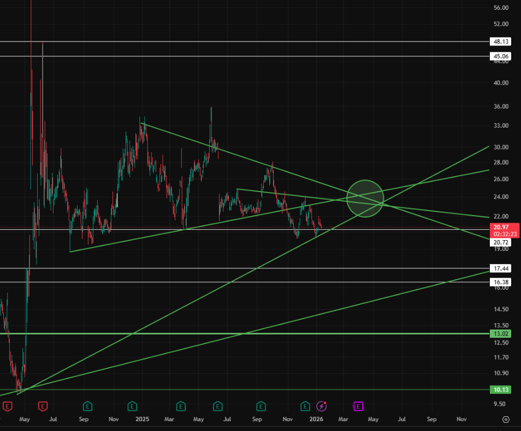Click the 30.00 price axis value
Viewport: 521px width, 431px height.
501,147
